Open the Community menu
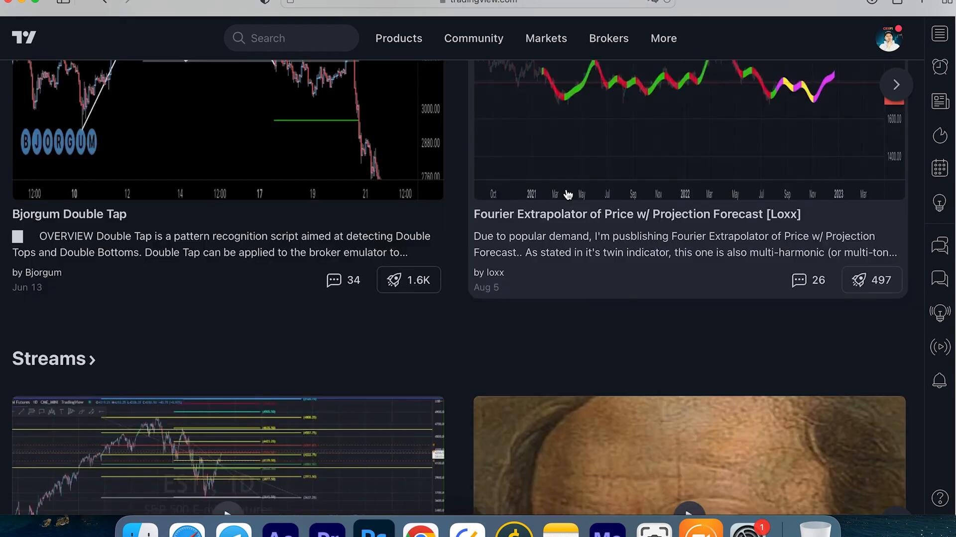The image size is (956, 537). (x=474, y=38)
